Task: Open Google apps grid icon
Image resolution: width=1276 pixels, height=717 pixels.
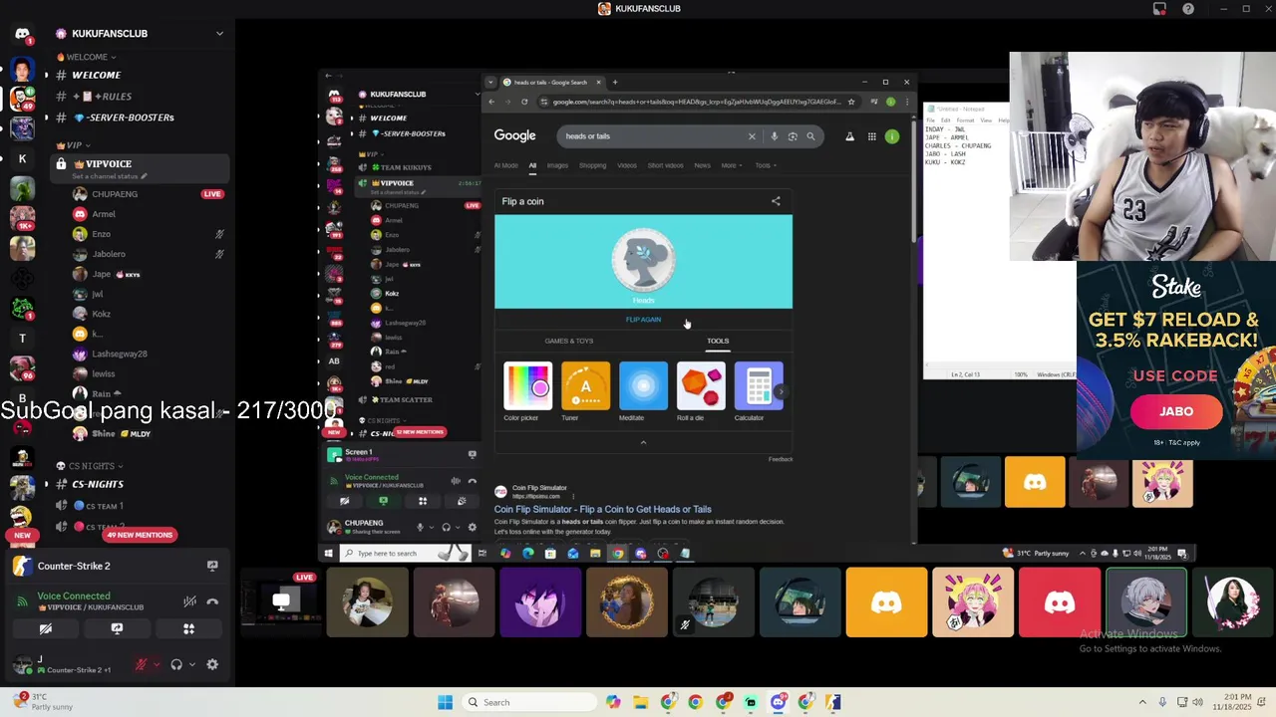Action: pos(871,136)
